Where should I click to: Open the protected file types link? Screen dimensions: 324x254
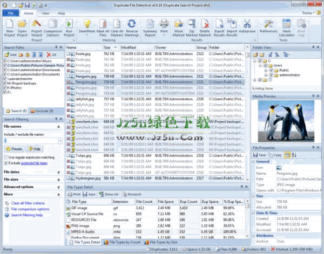[34, 163]
